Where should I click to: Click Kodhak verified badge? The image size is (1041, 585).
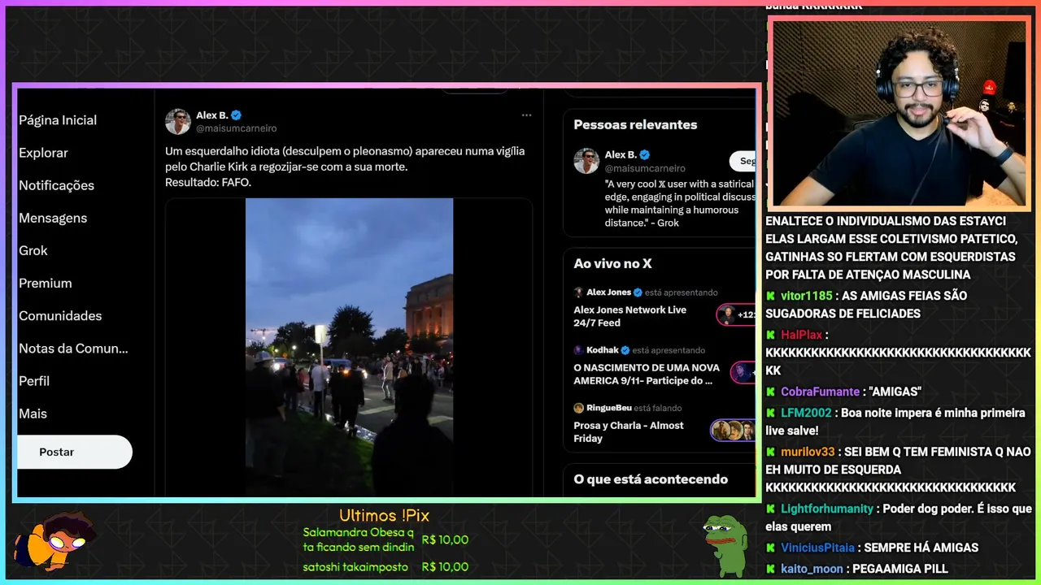[625, 350]
